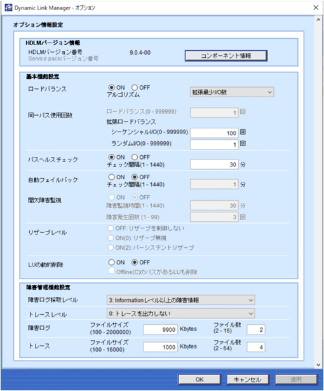Click the 適用 button
The height and width of the screenshot is (391, 324).
296,380
